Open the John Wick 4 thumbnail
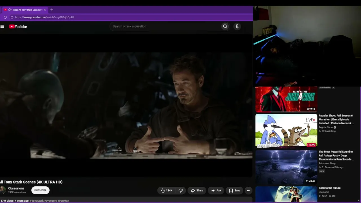361x203 pixels. (286, 99)
